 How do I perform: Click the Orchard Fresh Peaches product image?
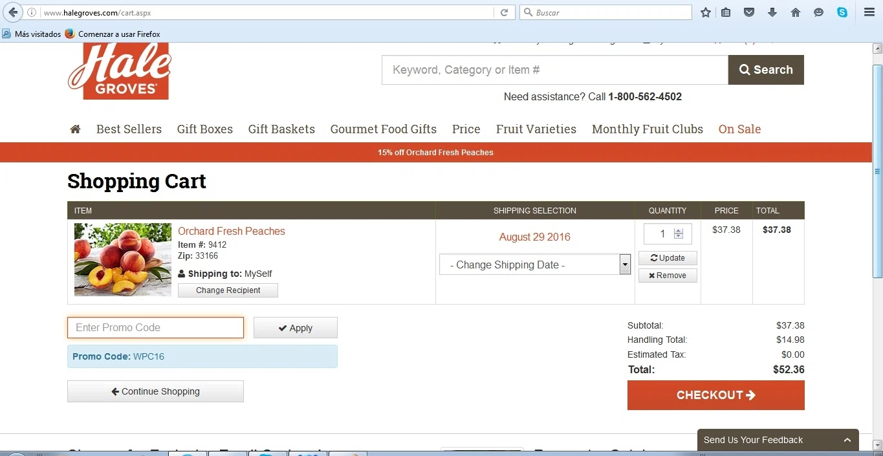point(123,259)
